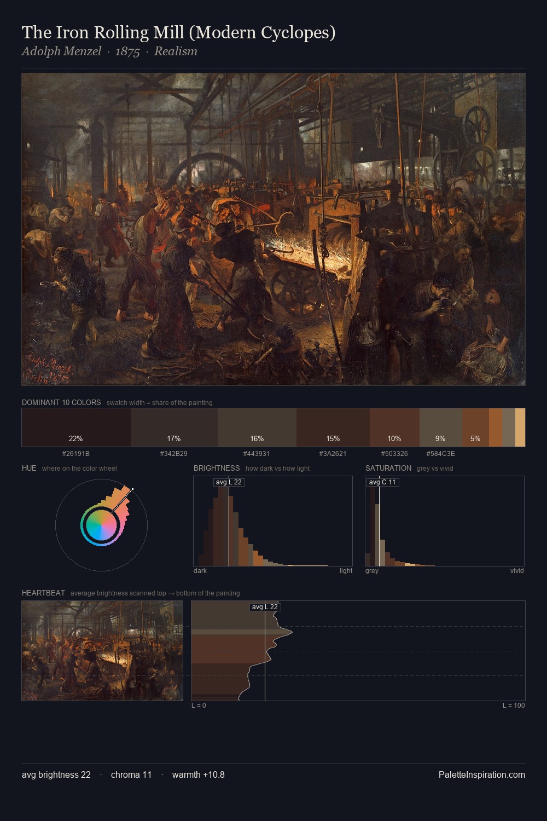Click the 'avg C 11' label in Saturation chart
The image size is (547, 821).
pyautogui.click(x=382, y=482)
